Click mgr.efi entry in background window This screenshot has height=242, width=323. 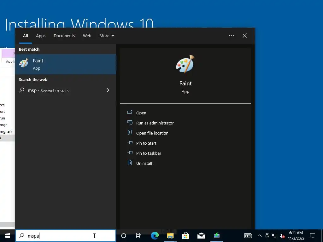pyautogui.click(x=6, y=131)
